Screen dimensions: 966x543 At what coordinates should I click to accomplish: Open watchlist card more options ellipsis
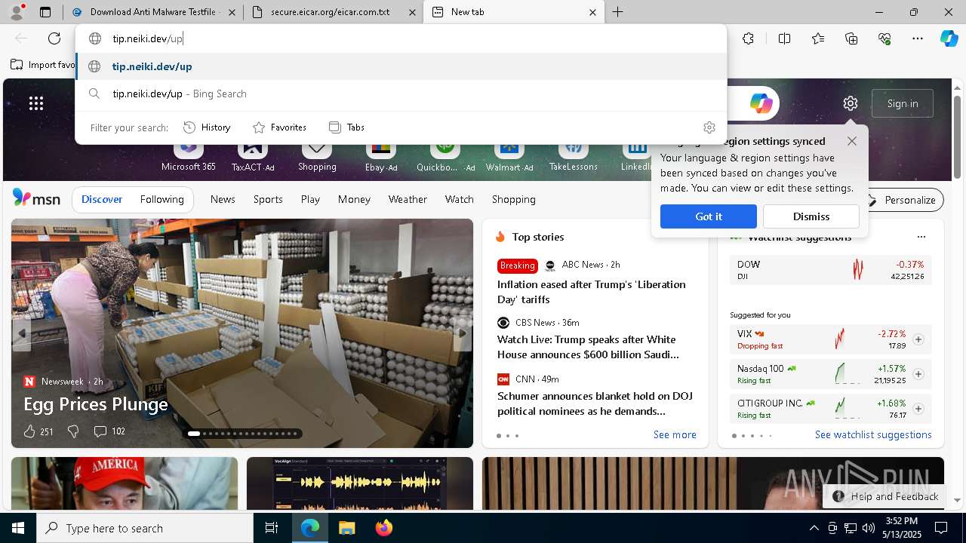coord(921,237)
